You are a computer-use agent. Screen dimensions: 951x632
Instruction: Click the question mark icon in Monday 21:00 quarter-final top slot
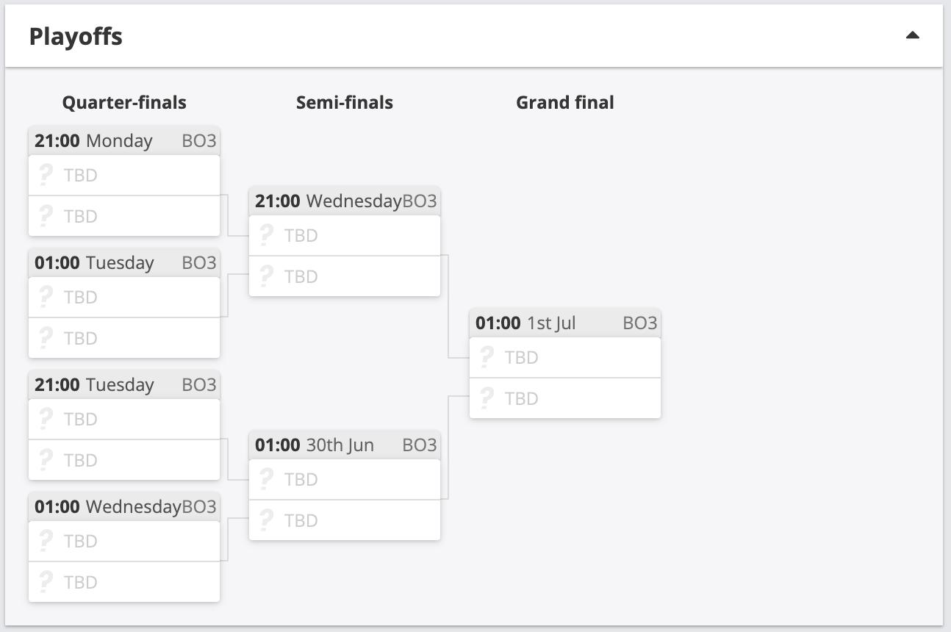46,175
